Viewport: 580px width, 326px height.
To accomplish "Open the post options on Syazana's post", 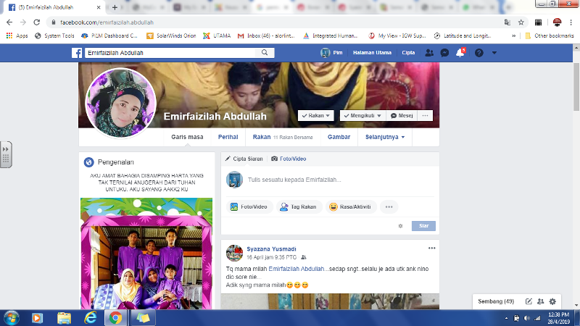I will [431, 248].
